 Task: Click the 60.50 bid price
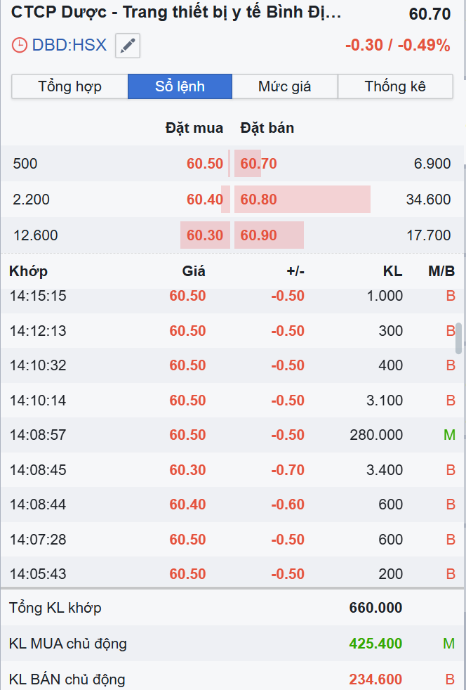click(x=204, y=164)
